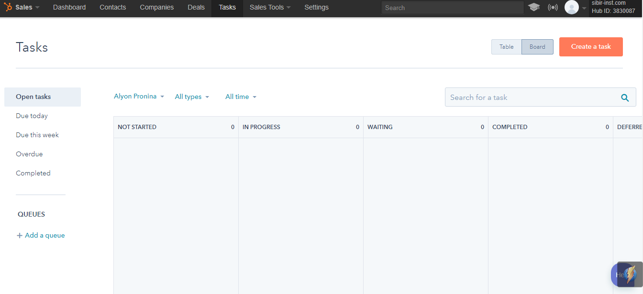
Task: Create a task with the orange button
Action: [x=591, y=46]
